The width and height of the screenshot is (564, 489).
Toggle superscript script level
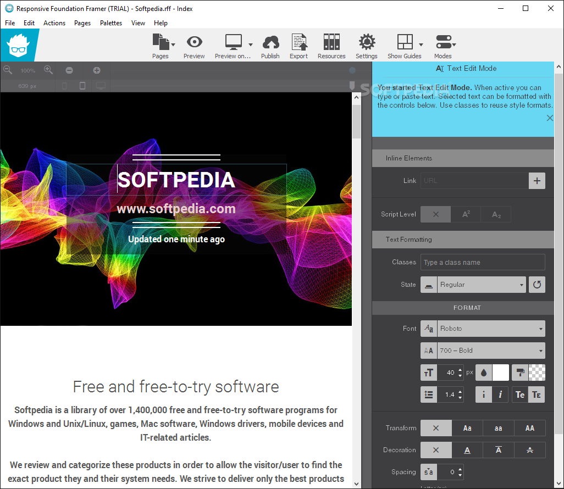[x=466, y=214]
